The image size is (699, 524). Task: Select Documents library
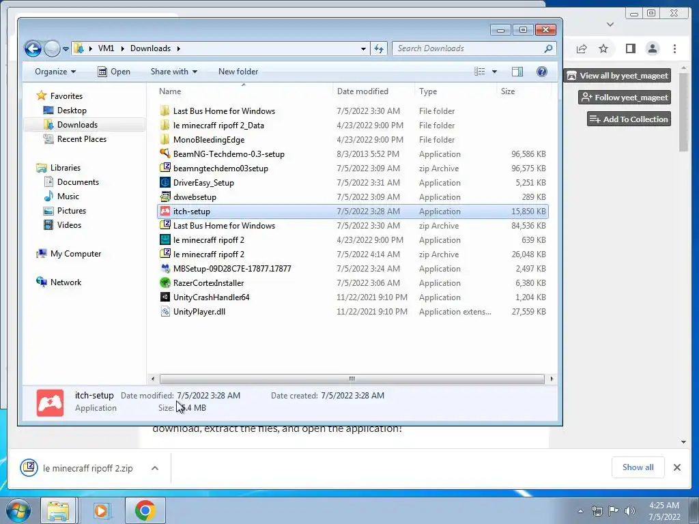pyautogui.click(x=78, y=181)
